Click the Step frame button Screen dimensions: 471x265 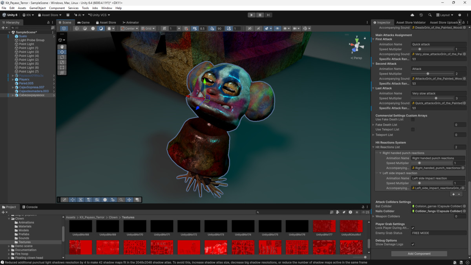click(x=268, y=15)
